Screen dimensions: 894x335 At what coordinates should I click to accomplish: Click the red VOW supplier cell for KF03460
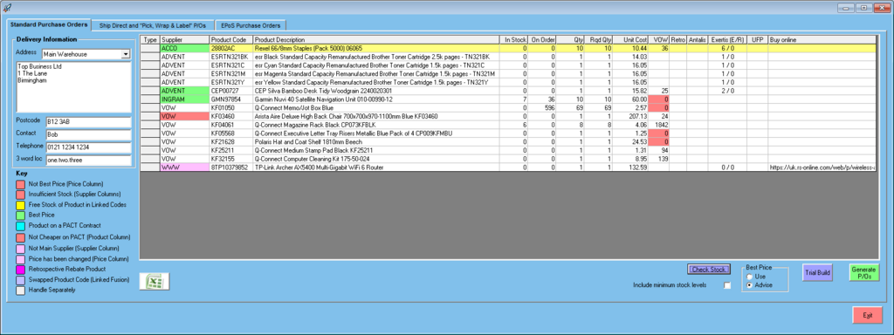click(x=185, y=116)
